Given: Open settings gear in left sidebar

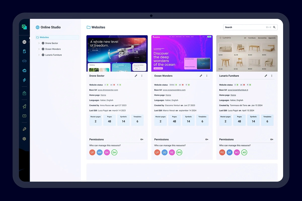Looking at the screenshot, I should (x=24, y=139).
